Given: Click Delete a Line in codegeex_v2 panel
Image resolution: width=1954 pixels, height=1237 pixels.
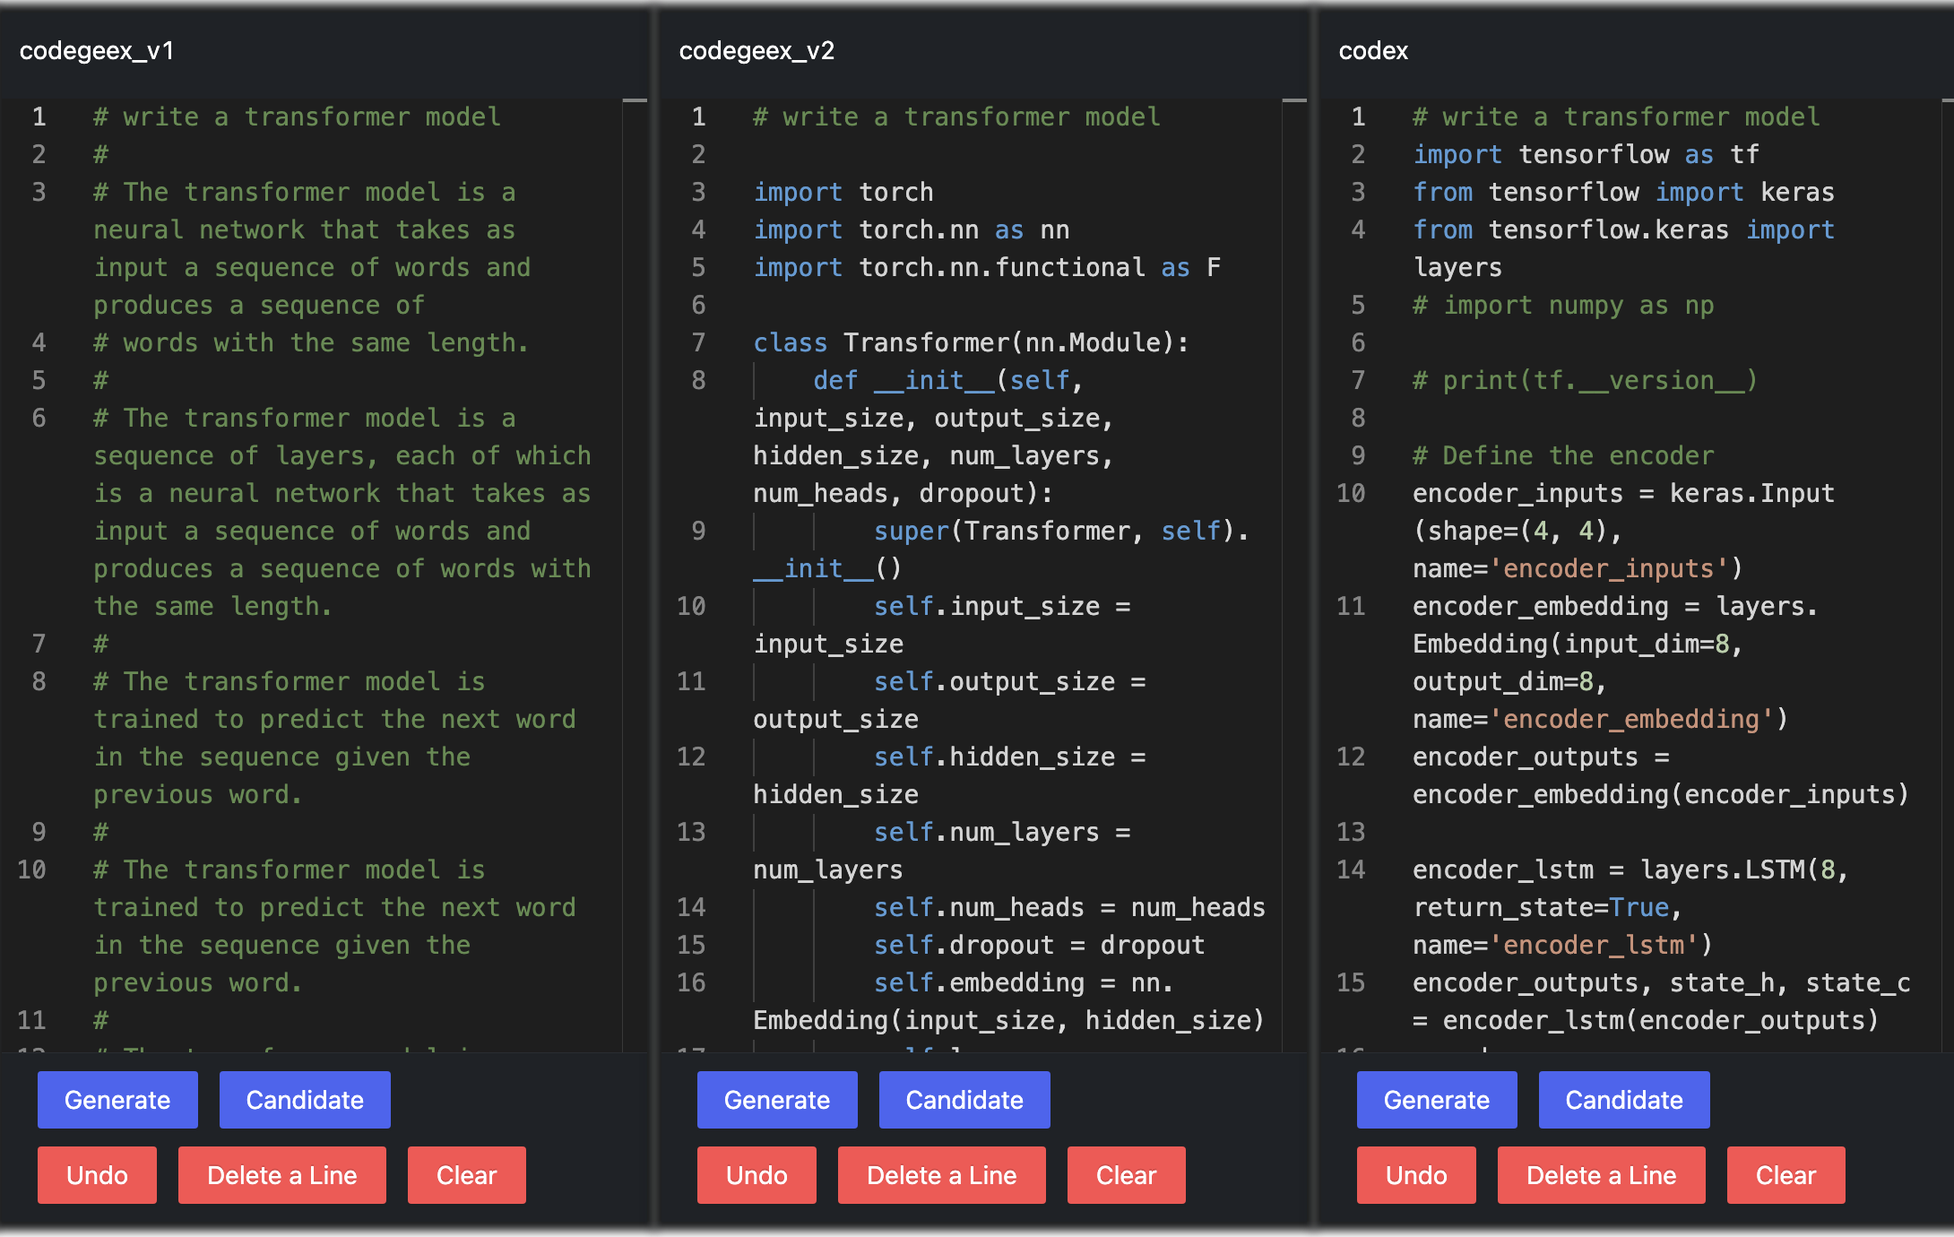Looking at the screenshot, I should coord(942,1175).
